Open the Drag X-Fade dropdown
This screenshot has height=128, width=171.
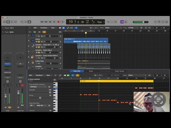coord(133,28)
